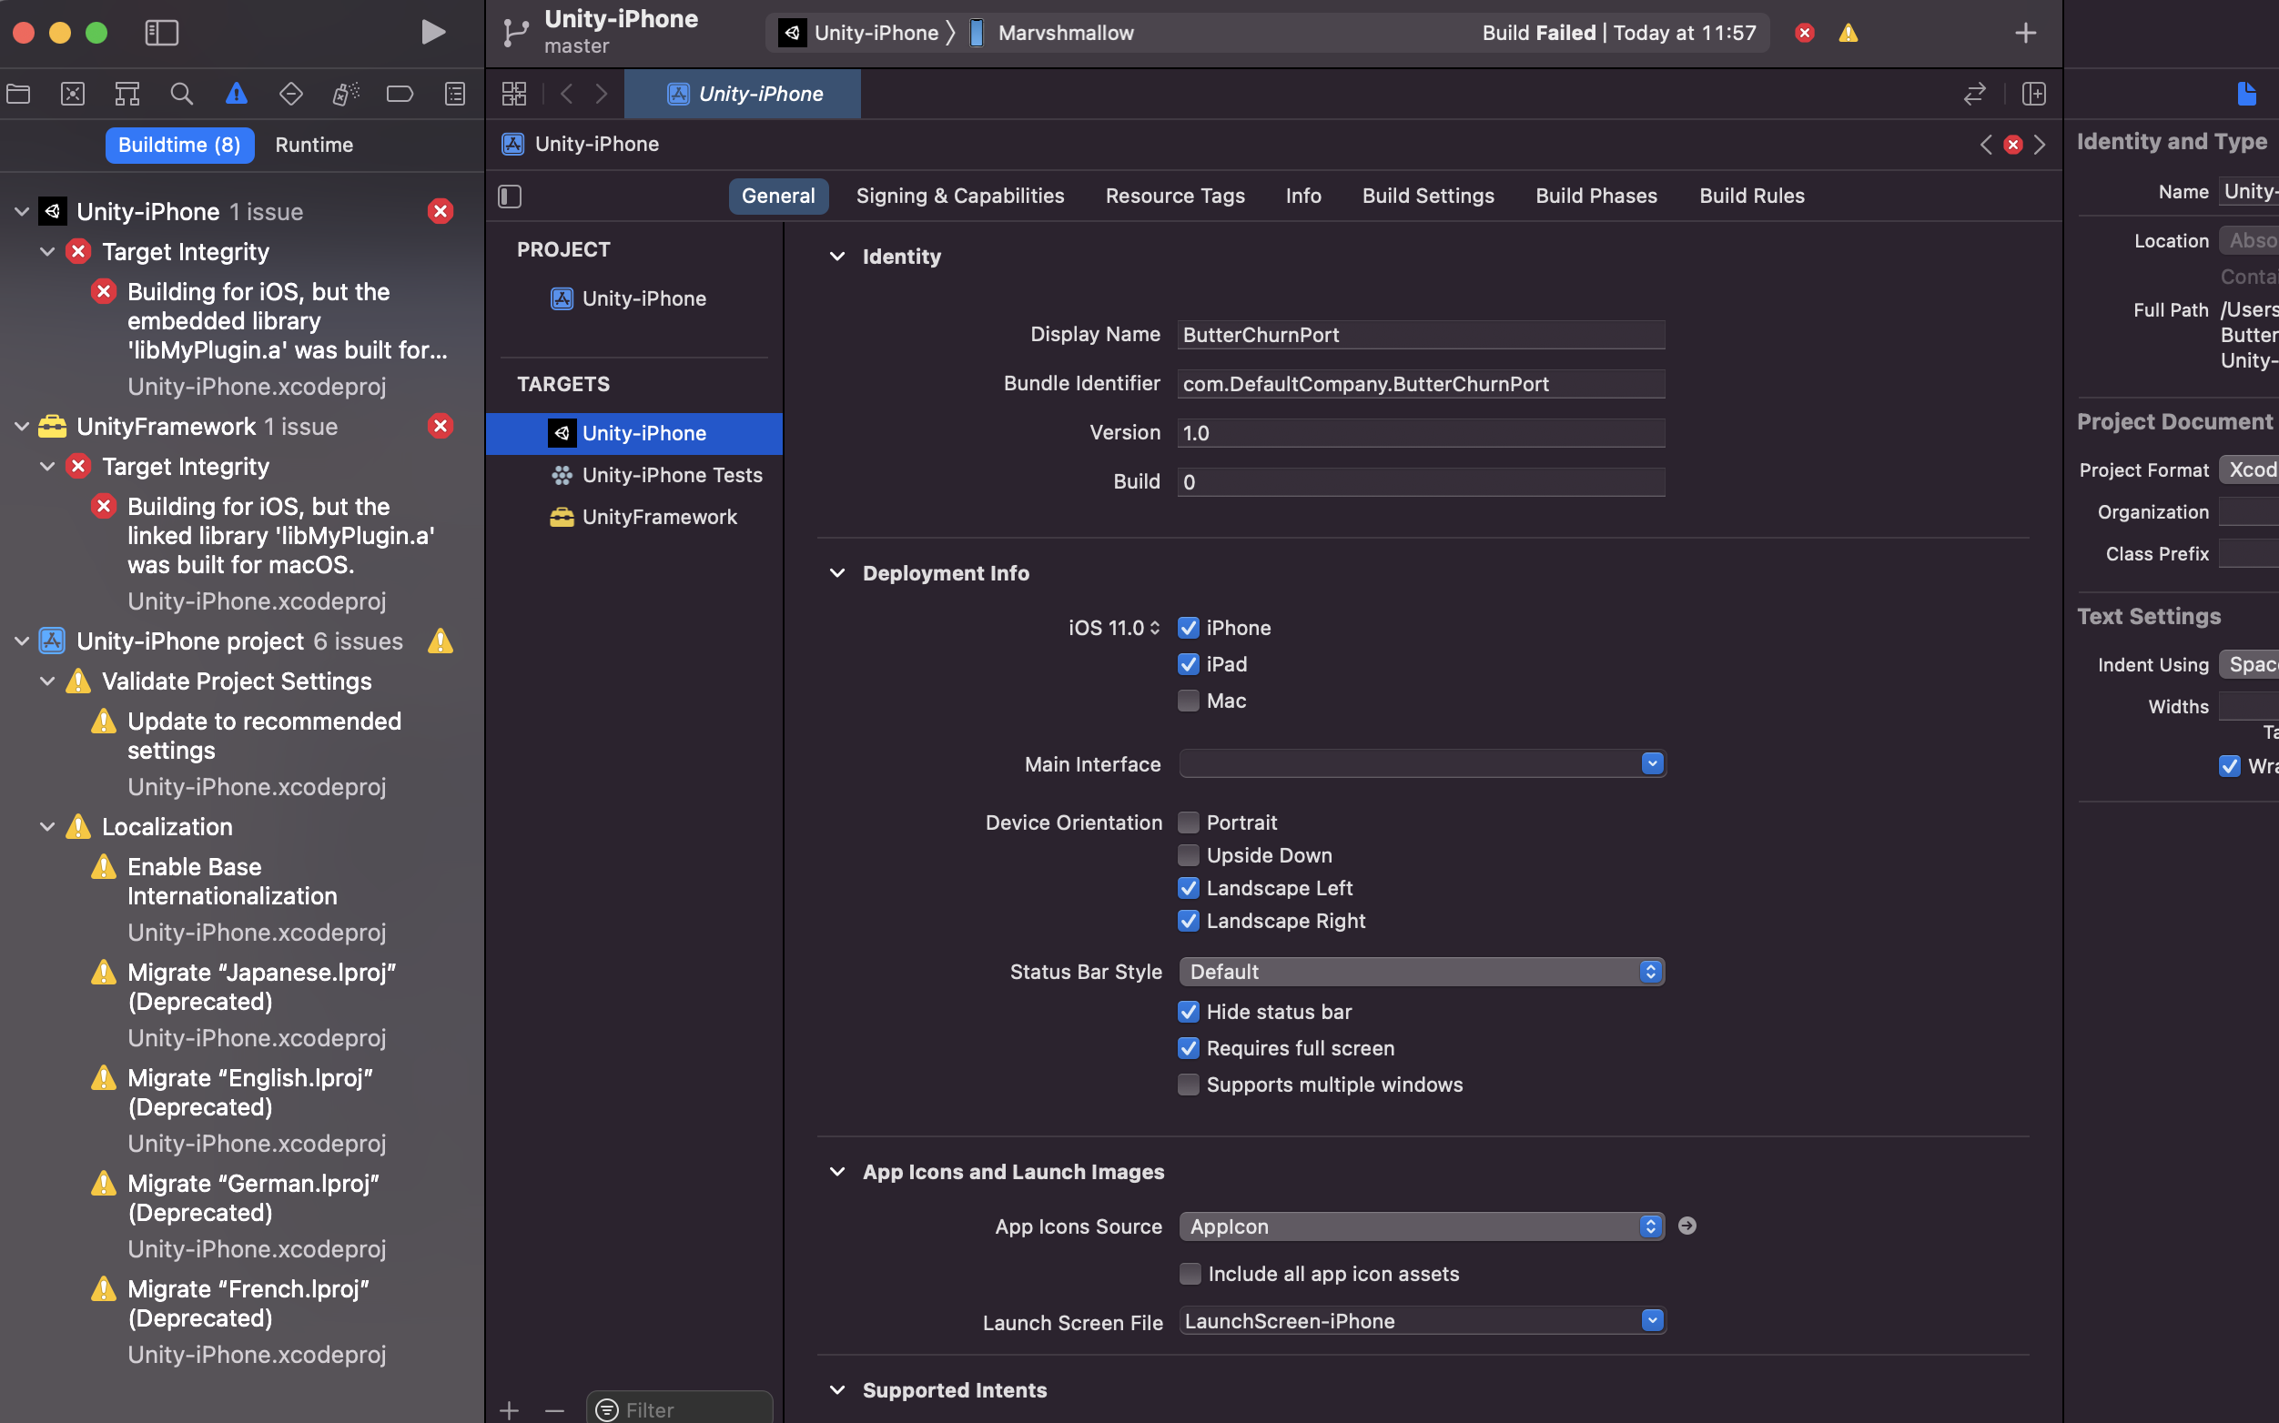Select the Issue navigator warning icon
The image size is (2279, 1423).
237,93
